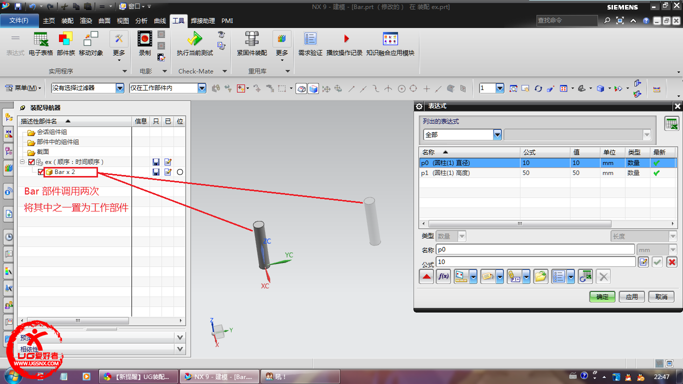This screenshot has width=683, height=384.
Task: Click the command finder search magnifier
Action: pos(606,20)
